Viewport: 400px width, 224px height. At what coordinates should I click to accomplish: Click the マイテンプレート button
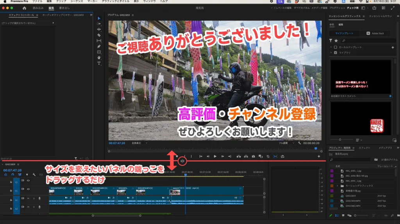tap(344, 33)
